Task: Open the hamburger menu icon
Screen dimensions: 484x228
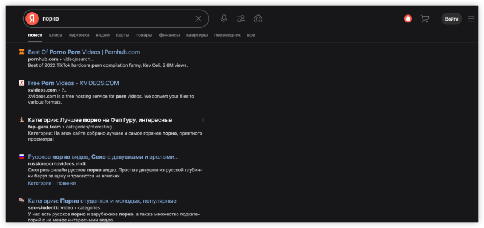Action: (x=471, y=19)
